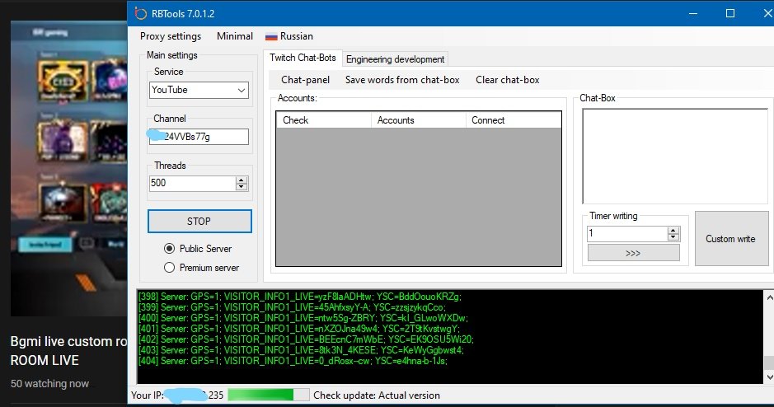Open the Chat-panel toolbar item
The image size is (774, 407).
click(x=305, y=80)
